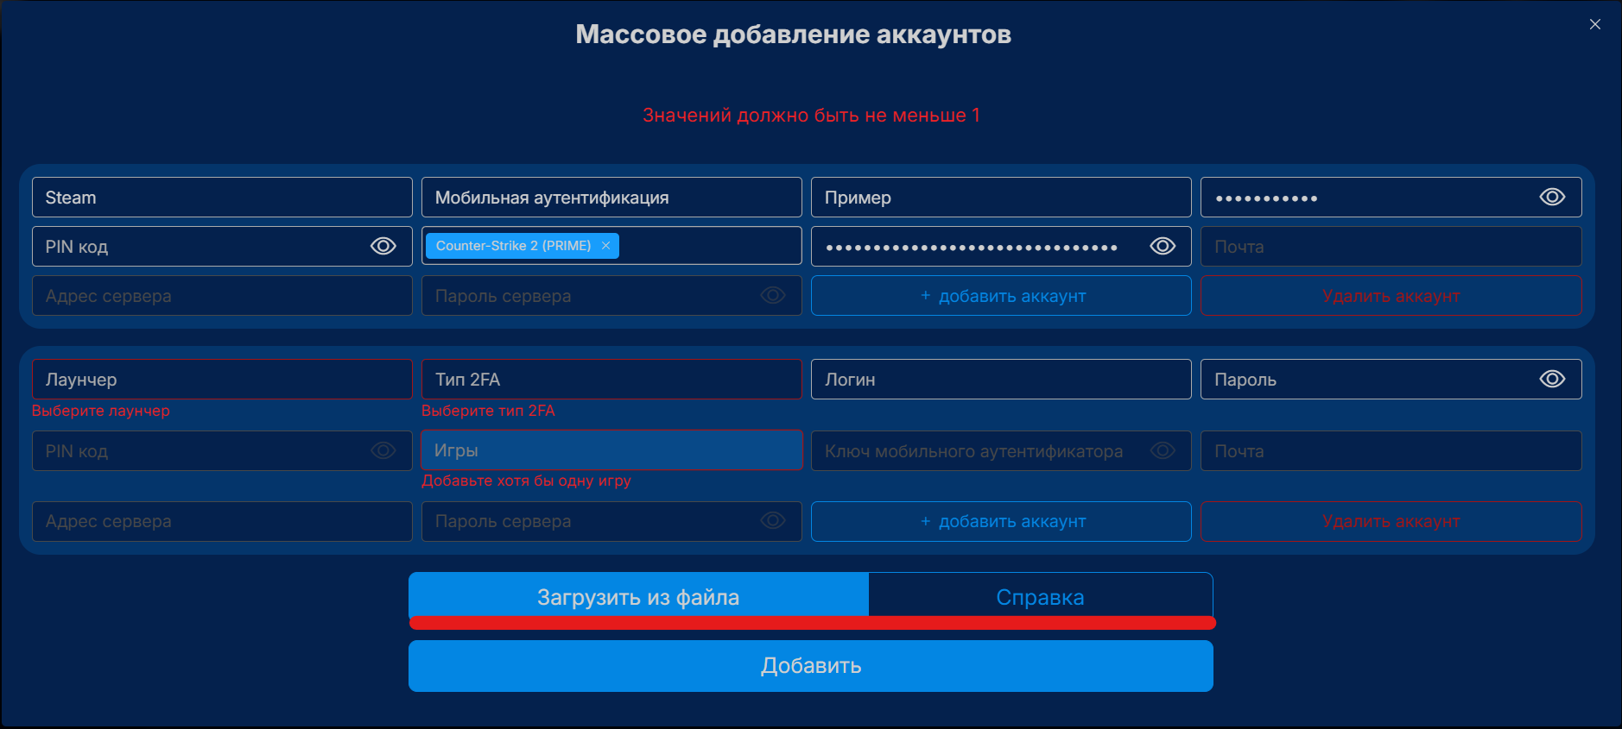Image resolution: width=1622 pixels, height=729 pixels.
Task: Toggle eye icon in first Пароль сервера field
Action: (x=773, y=296)
